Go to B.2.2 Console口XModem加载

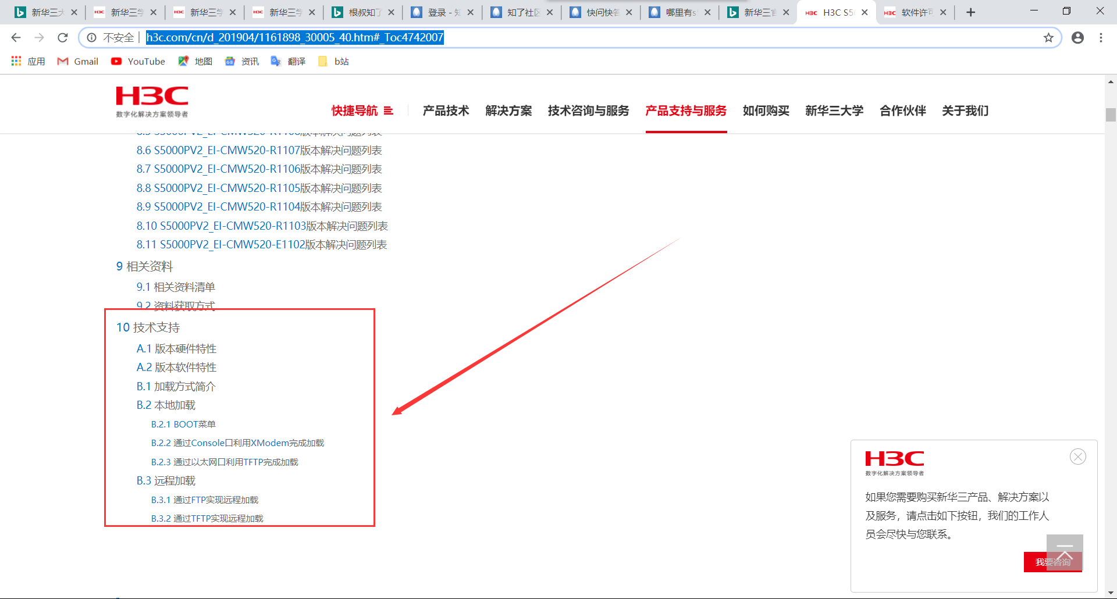click(237, 443)
